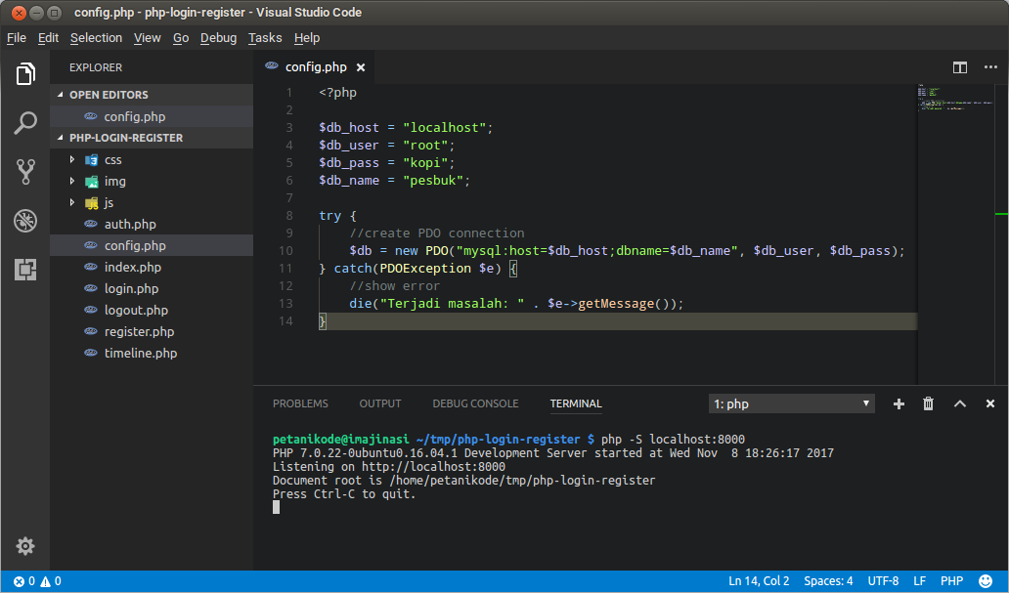The image size is (1009, 593).
Task: Open the Search view
Action: click(24, 123)
